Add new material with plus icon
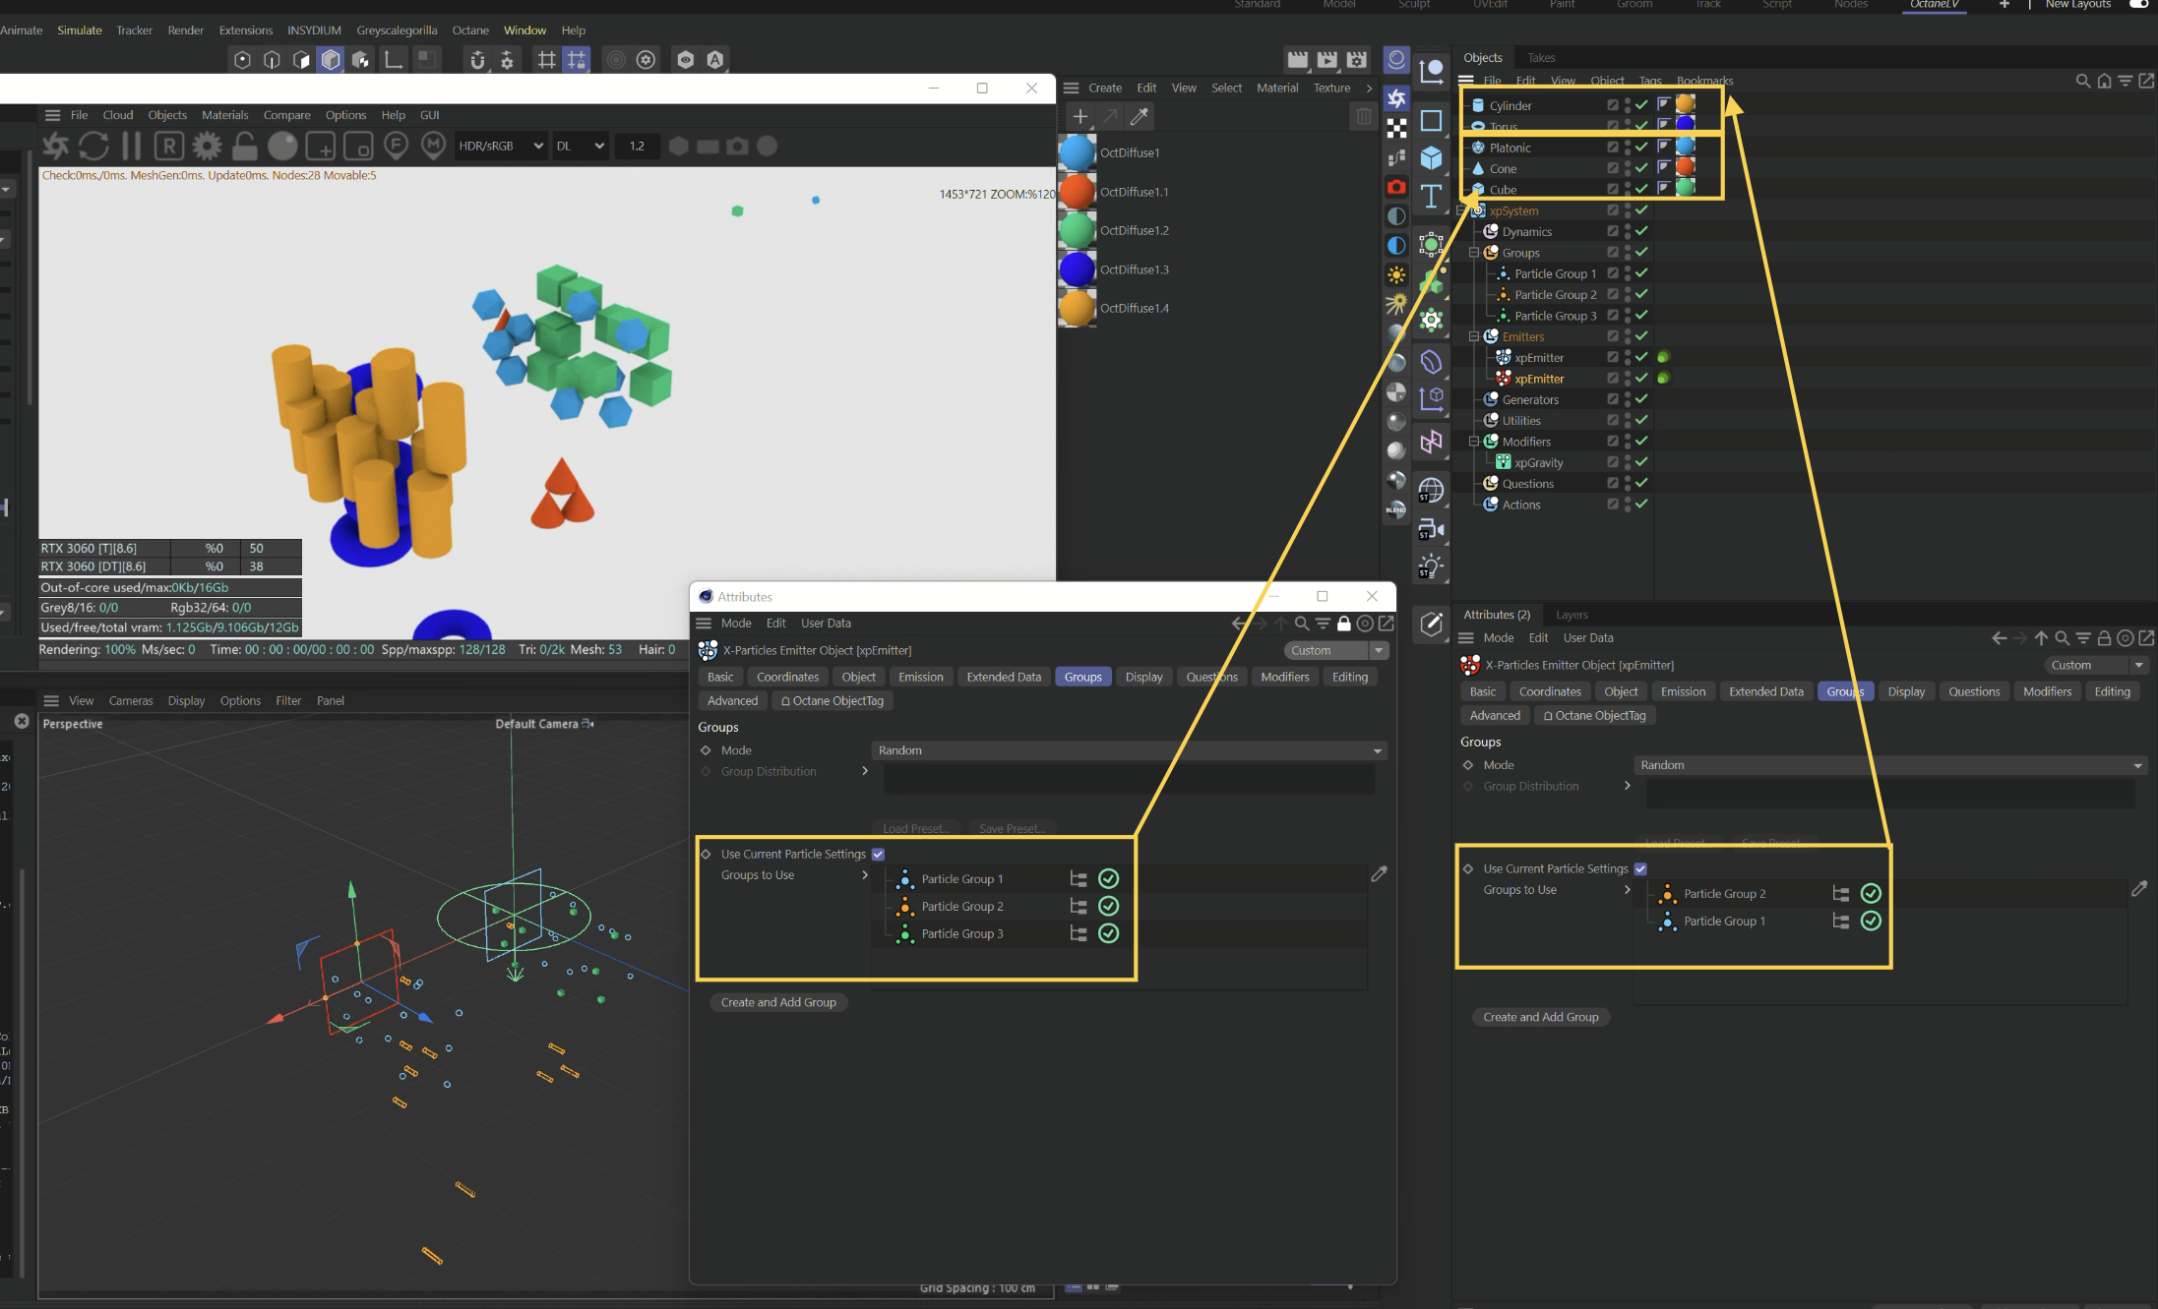 (x=1079, y=117)
